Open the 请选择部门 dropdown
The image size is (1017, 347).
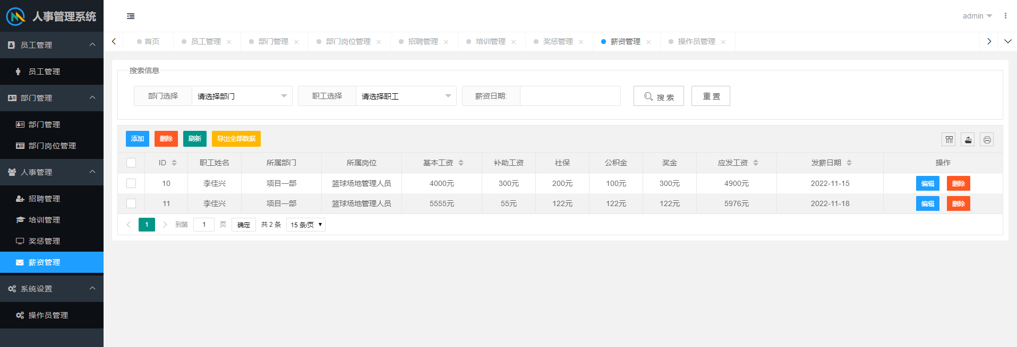tap(242, 96)
